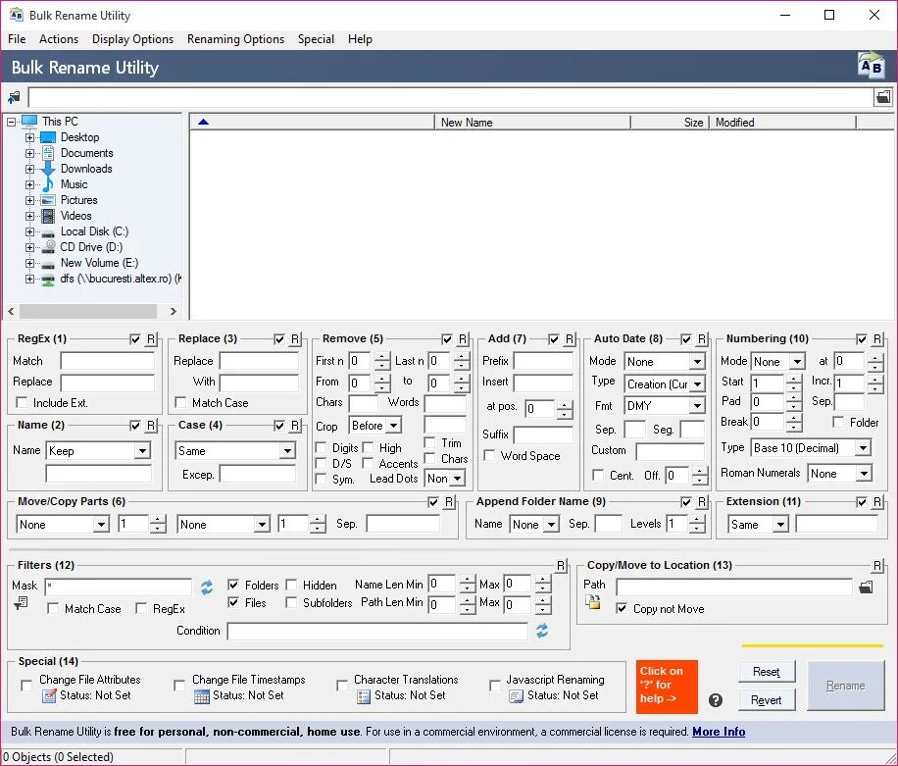Click the Filters Mask input field

118,587
